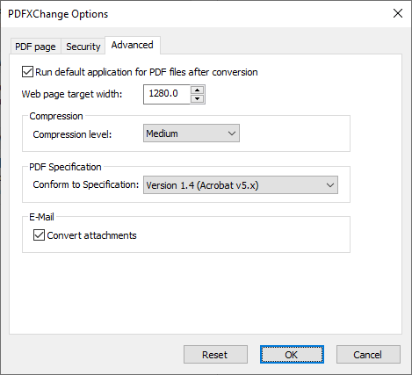Screen dimensions: 412x375
Task: Increase web page target width with up arrow
Action: coord(198,90)
